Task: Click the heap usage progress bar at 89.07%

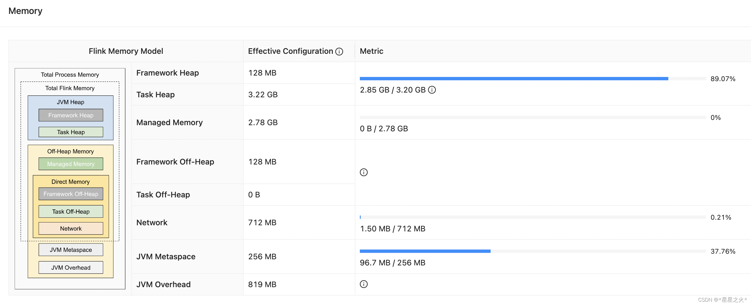Action: (532, 79)
